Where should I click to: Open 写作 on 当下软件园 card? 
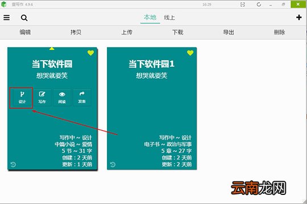[x=42, y=97]
